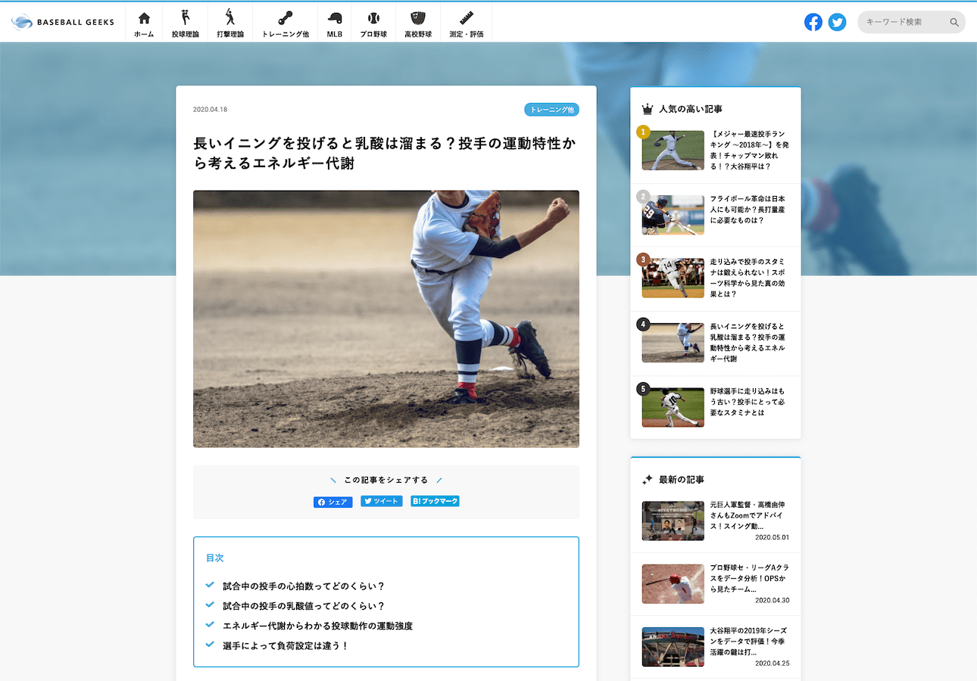Click the 目次 heading
977x681 pixels.
point(215,558)
